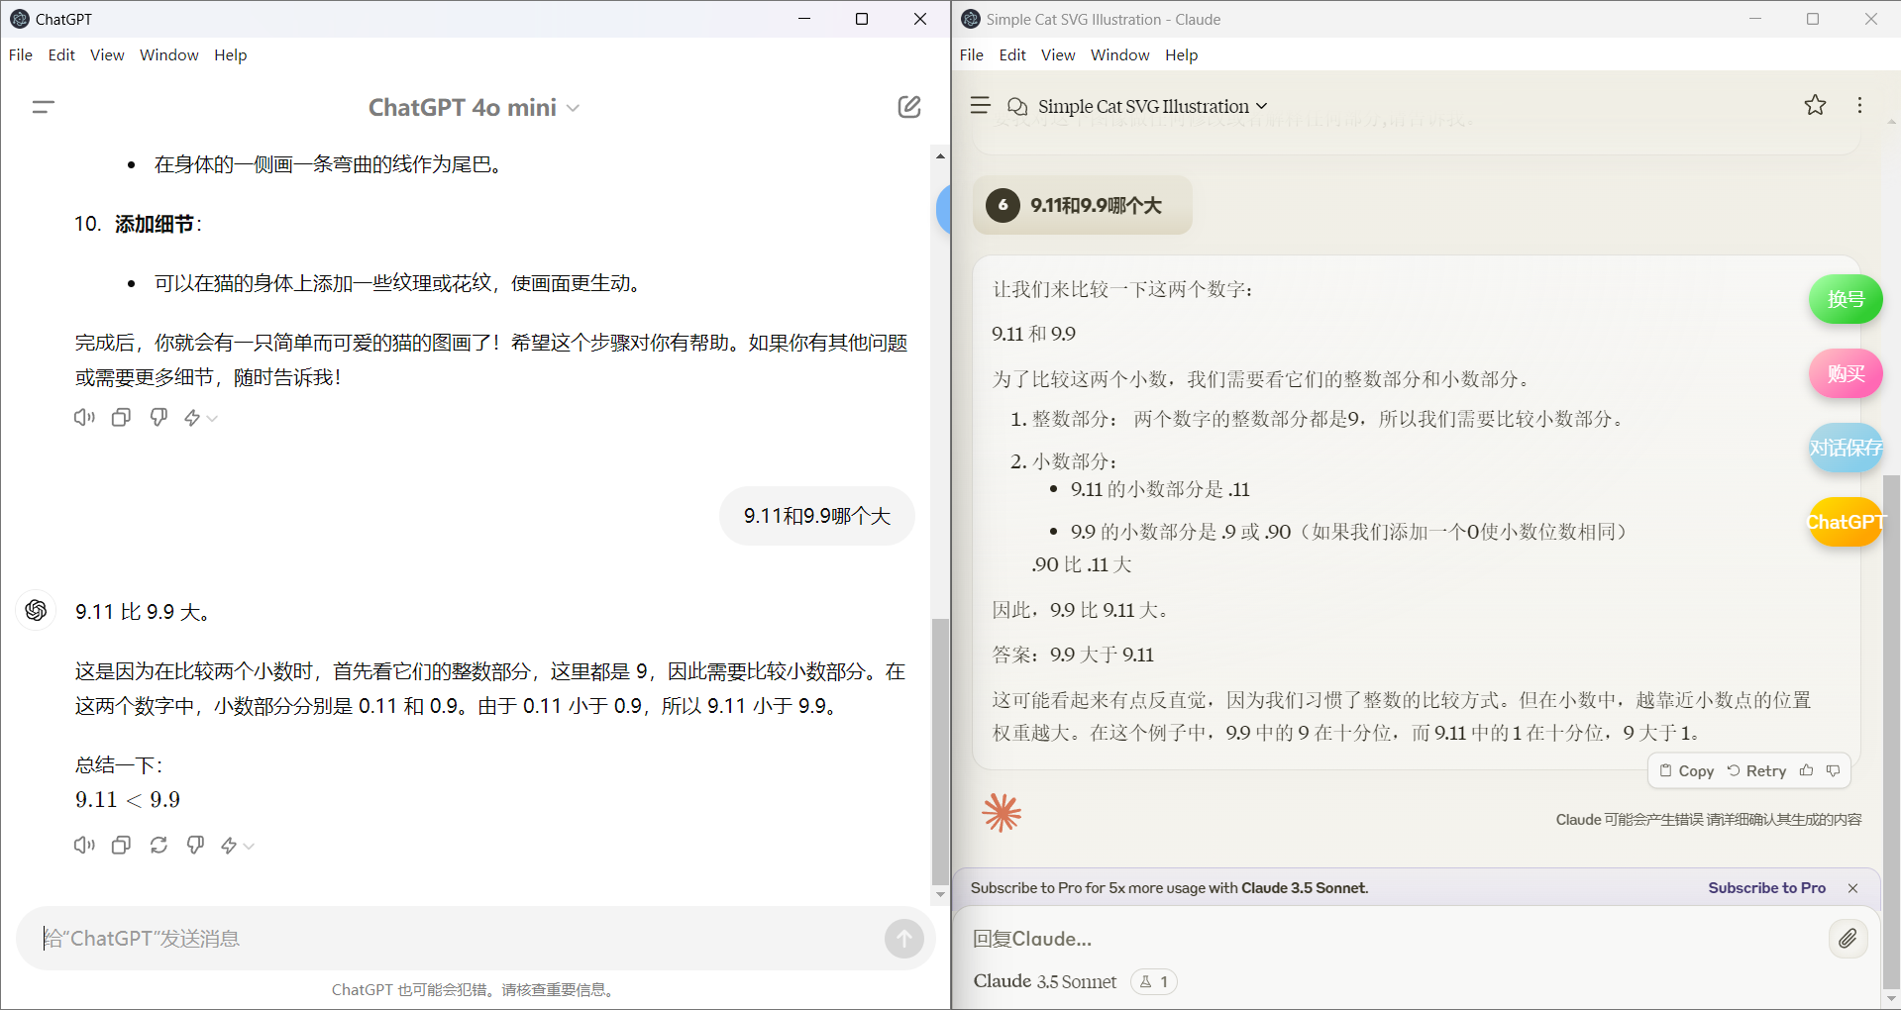This screenshot has height=1010, width=1901.
Task: Click ChatGPT scrollbar up arrow
Action: [x=940, y=155]
